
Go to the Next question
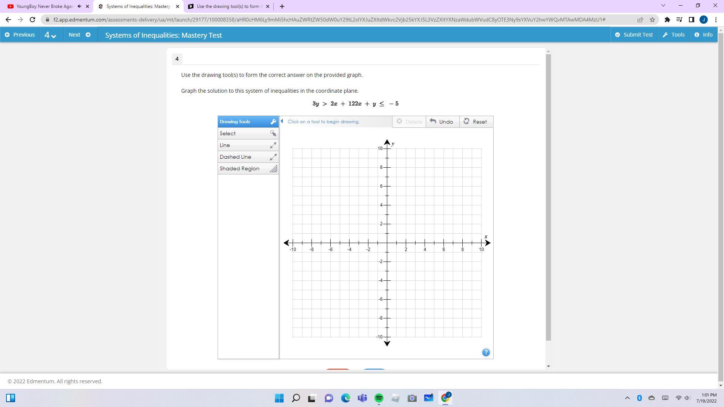(x=79, y=35)
